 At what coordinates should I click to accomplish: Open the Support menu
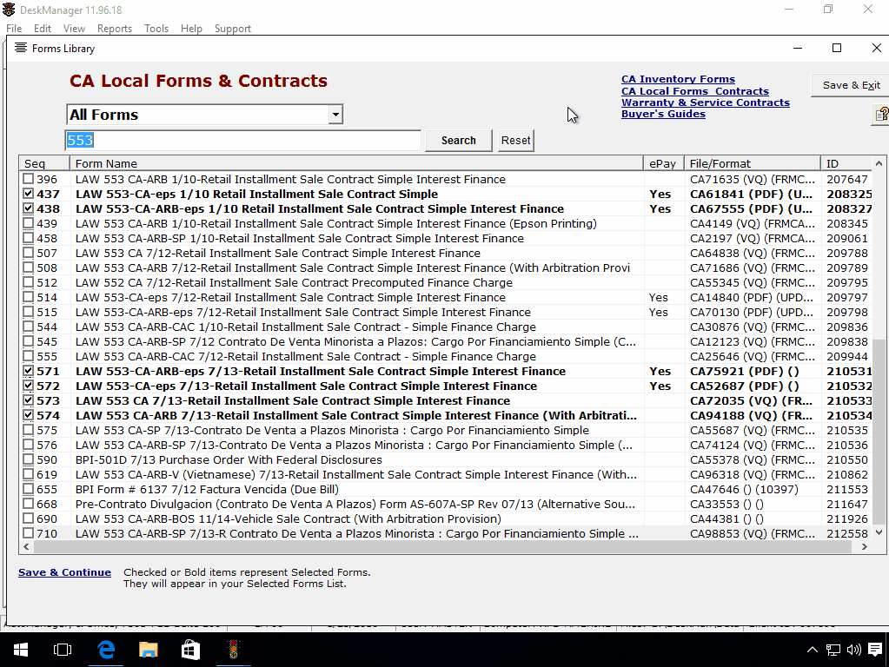(x=232, y=28)
